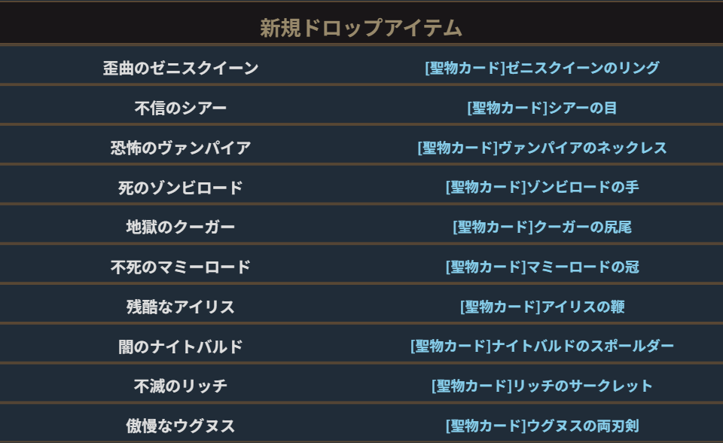This screenshot has height=443, width=723.
Task: Click the ヴァンパイアのネックレス card link
Action: point(541,148)
